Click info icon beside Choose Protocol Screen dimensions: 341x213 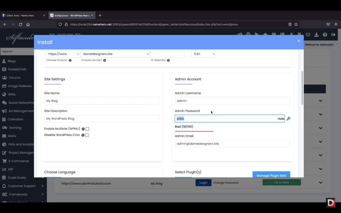70,60
